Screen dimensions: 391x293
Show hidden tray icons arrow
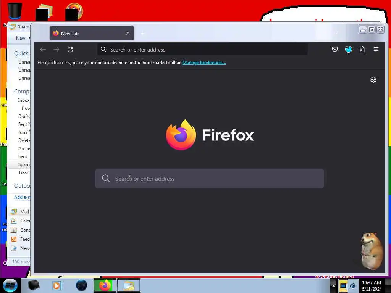pos(334,285)
